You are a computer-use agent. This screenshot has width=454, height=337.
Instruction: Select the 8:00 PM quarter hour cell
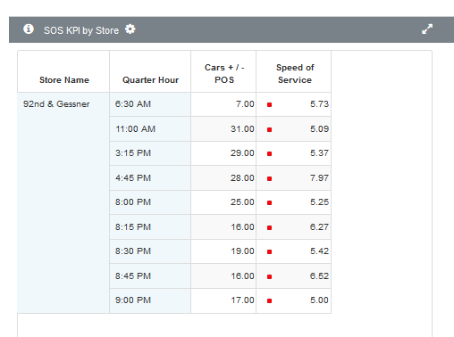pyautogui.click(x=150, y=202)
